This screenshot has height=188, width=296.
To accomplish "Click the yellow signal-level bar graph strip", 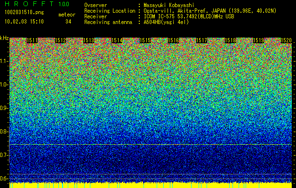I will point(151,185).
